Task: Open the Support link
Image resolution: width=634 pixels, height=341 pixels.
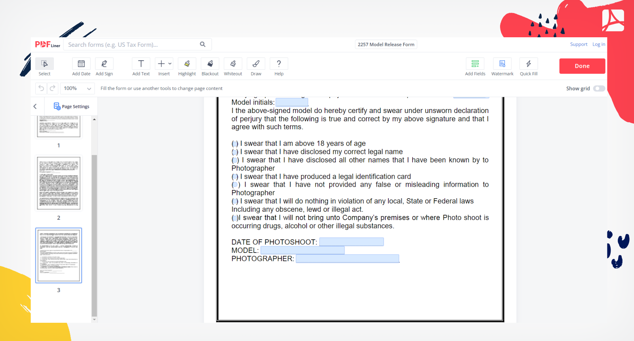Action: [x=579, y=44]
